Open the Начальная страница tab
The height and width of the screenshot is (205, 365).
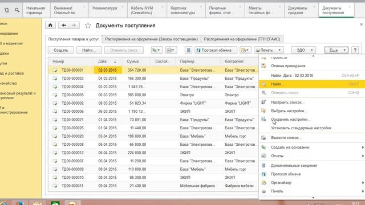(x=36, y=10)
